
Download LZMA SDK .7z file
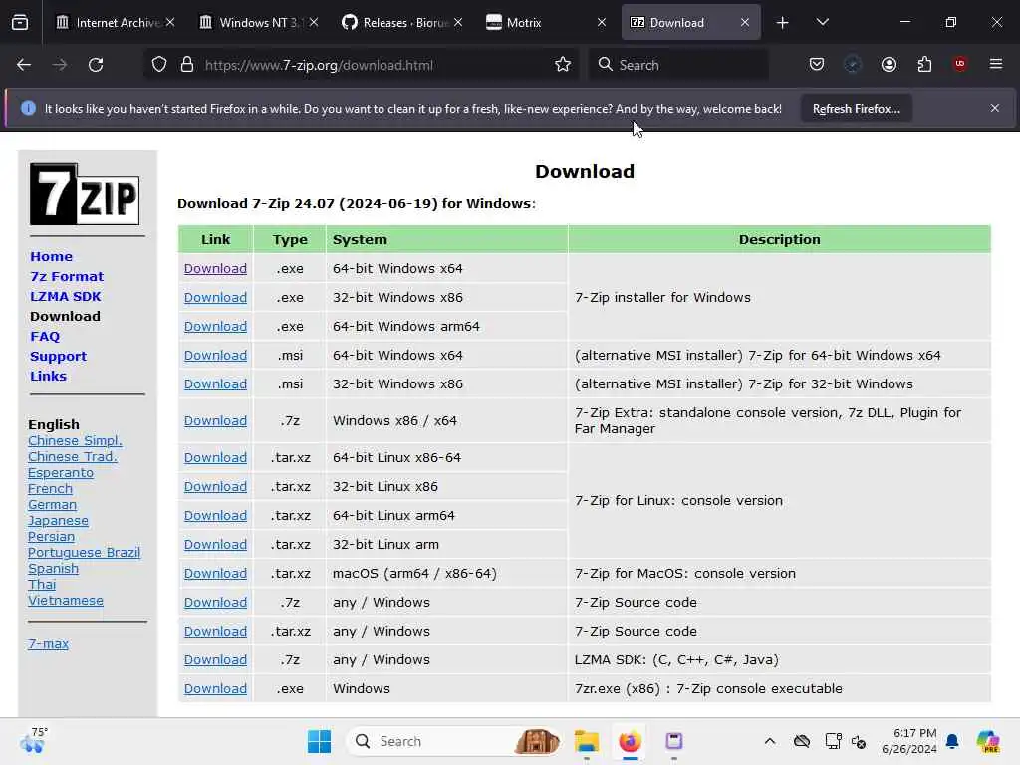(215, 660)
